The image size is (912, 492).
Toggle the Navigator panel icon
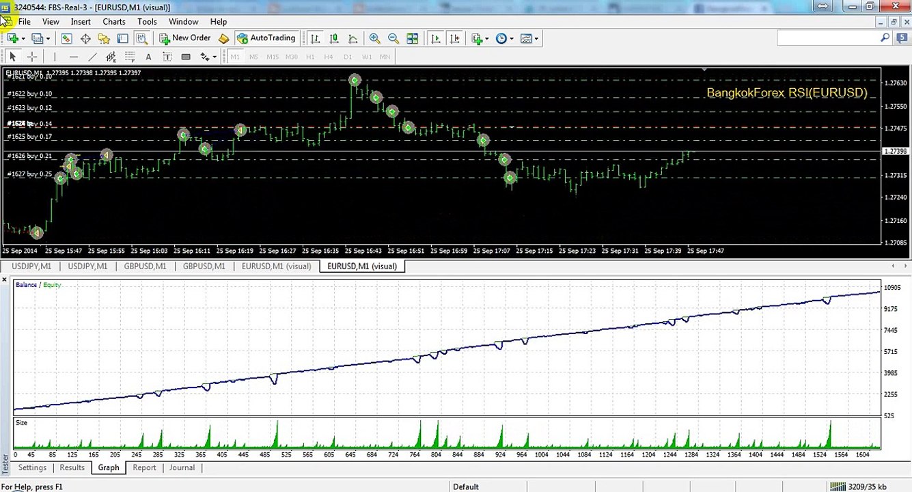[x=104, y=39]
